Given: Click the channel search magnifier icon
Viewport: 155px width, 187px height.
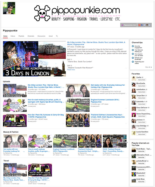Looking at the screenshot, I should [x=57, y=36].
